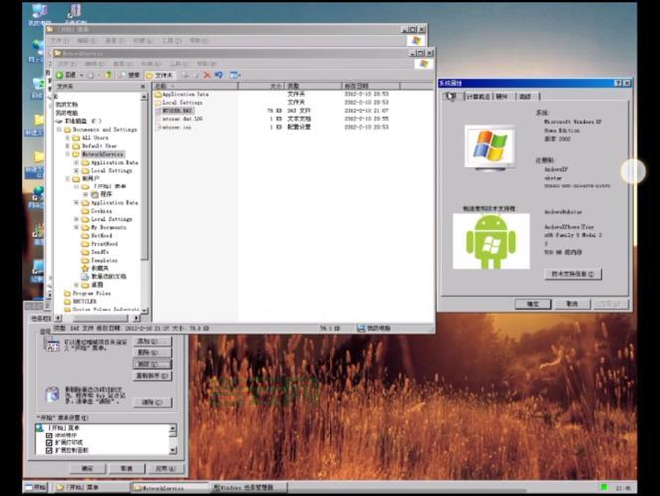The height and width of the screenshot is (496, 660).
Task: Click the Size (大小) column header
Action: (x=261, y=86)
